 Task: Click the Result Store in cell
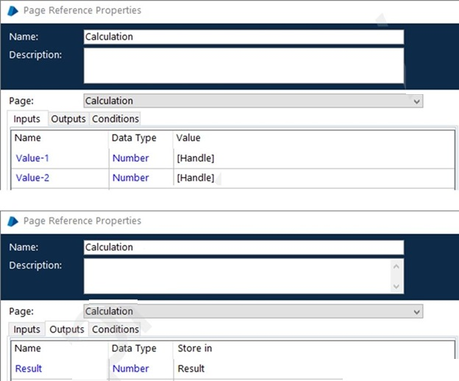[314, 368]
